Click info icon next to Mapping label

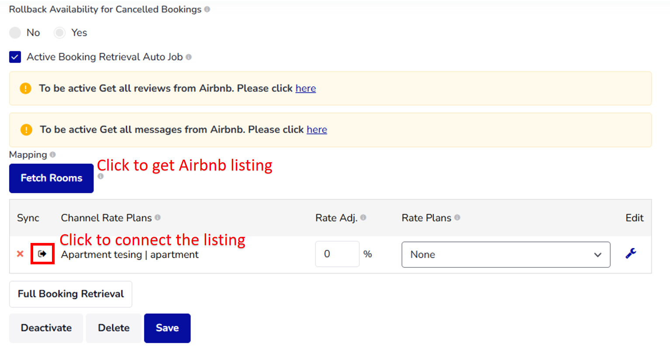point(53,154)
